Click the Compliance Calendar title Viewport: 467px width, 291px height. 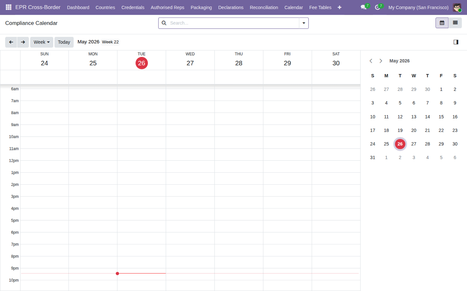tap(31, 23)
